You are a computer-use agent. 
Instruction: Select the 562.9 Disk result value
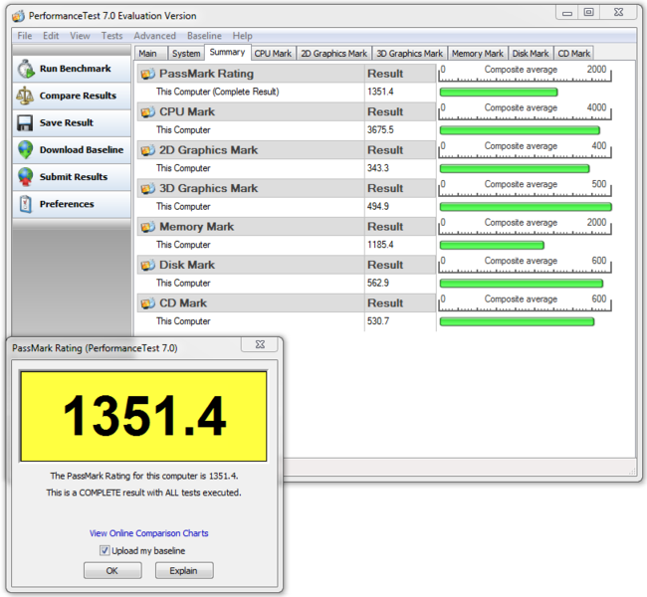400,283
